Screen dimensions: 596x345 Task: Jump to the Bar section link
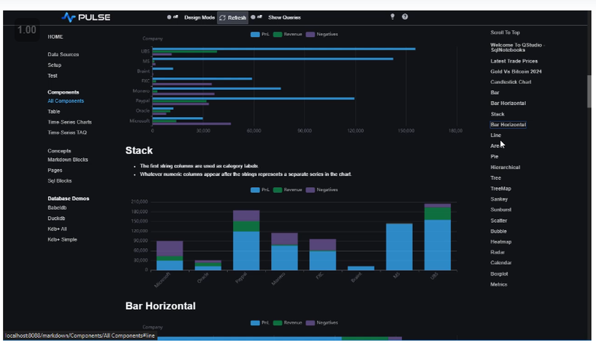pos(495,93)
